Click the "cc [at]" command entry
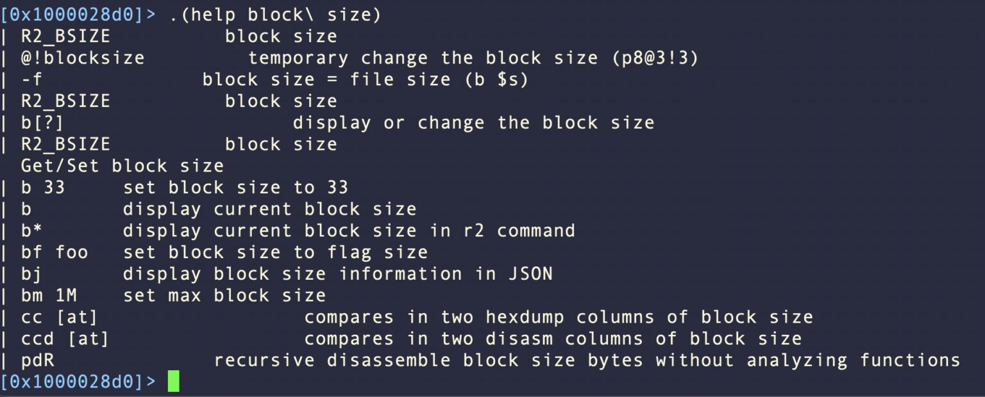 point(59,317)
